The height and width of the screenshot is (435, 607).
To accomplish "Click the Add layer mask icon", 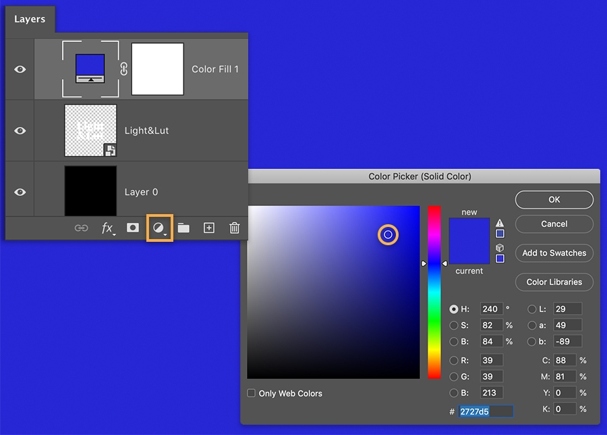I will click(x=132, y=228).
